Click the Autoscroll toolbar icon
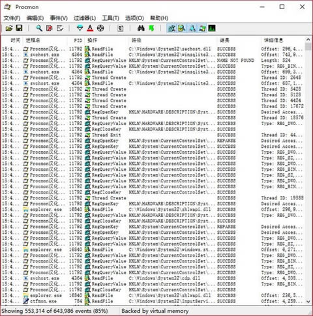This screenshot has width=313, height=316. [x=50, y=28]
